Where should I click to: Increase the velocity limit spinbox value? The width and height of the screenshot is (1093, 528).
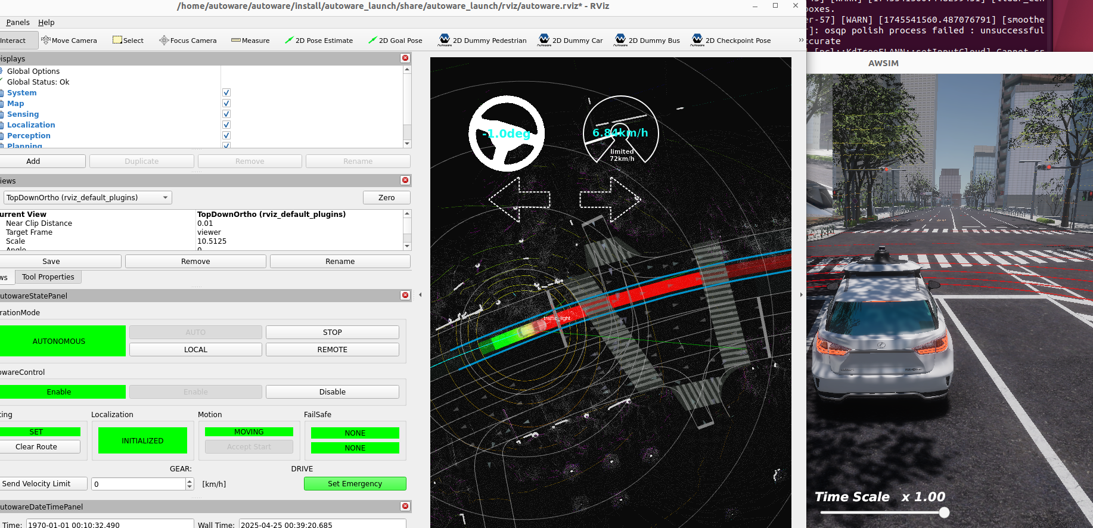tap(190, 481)
